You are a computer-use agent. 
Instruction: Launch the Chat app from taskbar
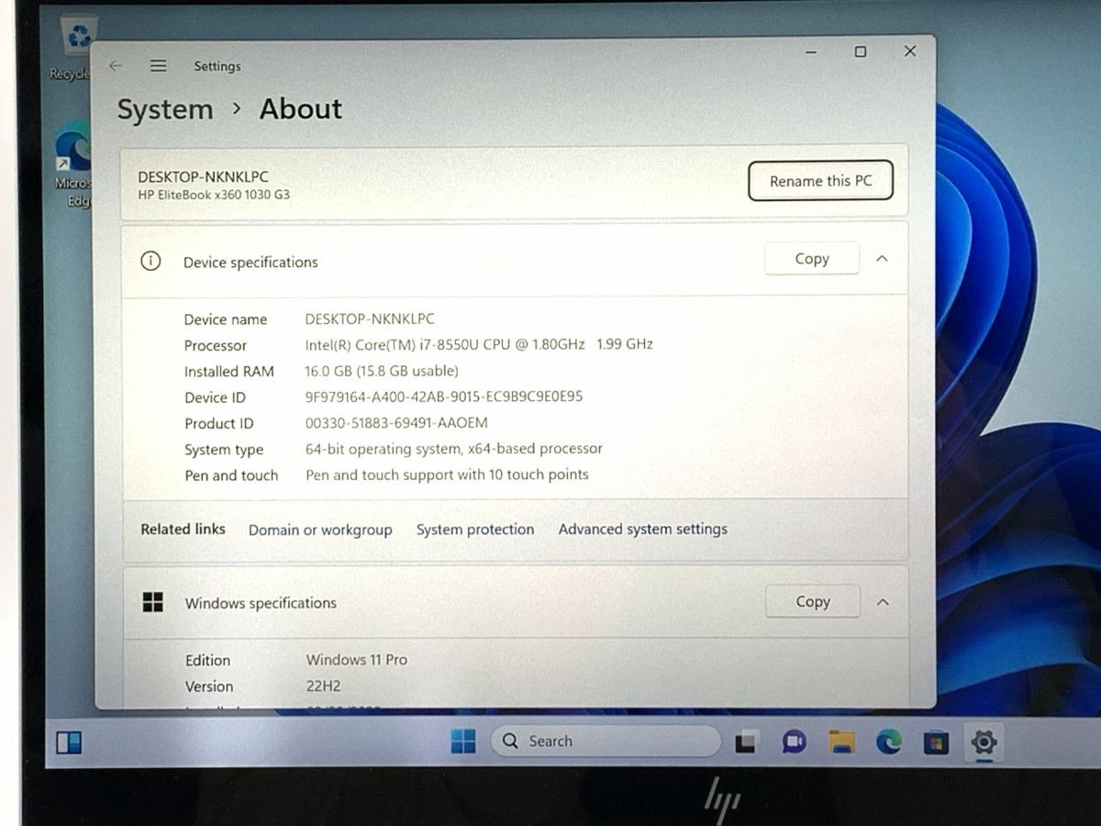(x=794, y=742)
